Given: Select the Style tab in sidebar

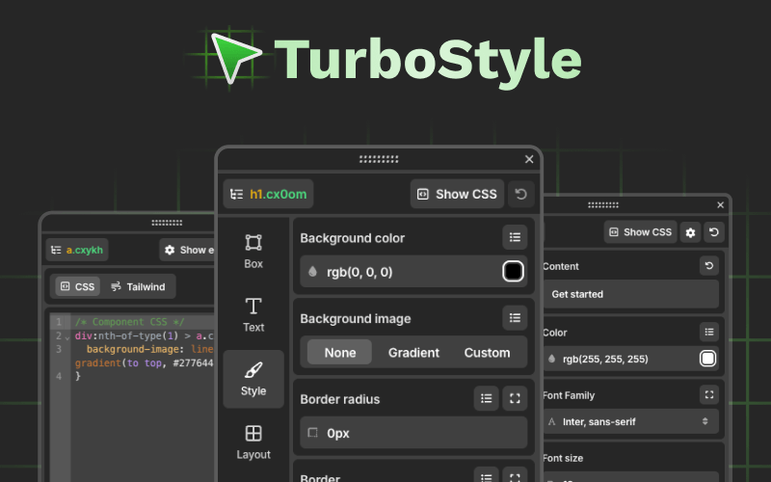Looking at the screenshot, I should pyautogui.click(x=253, y=379).
